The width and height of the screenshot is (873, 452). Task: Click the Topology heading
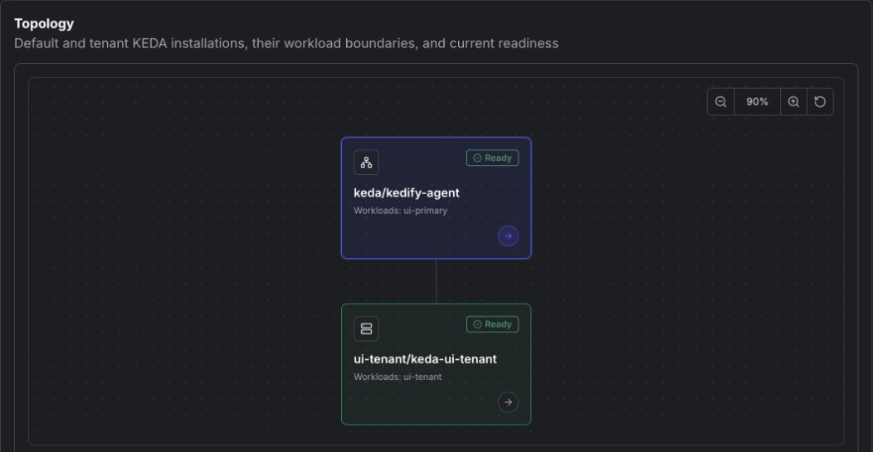(44, 23)
